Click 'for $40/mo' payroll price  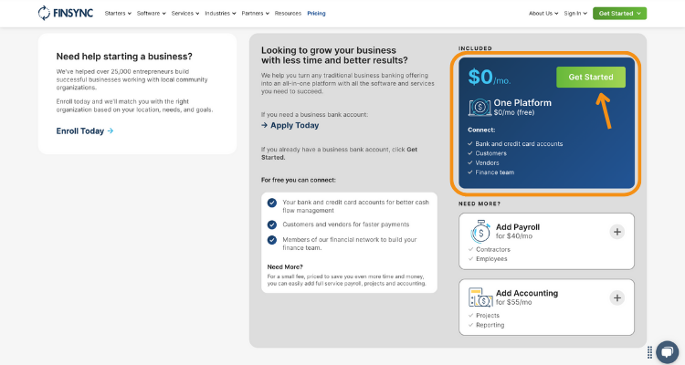point(514,236)
